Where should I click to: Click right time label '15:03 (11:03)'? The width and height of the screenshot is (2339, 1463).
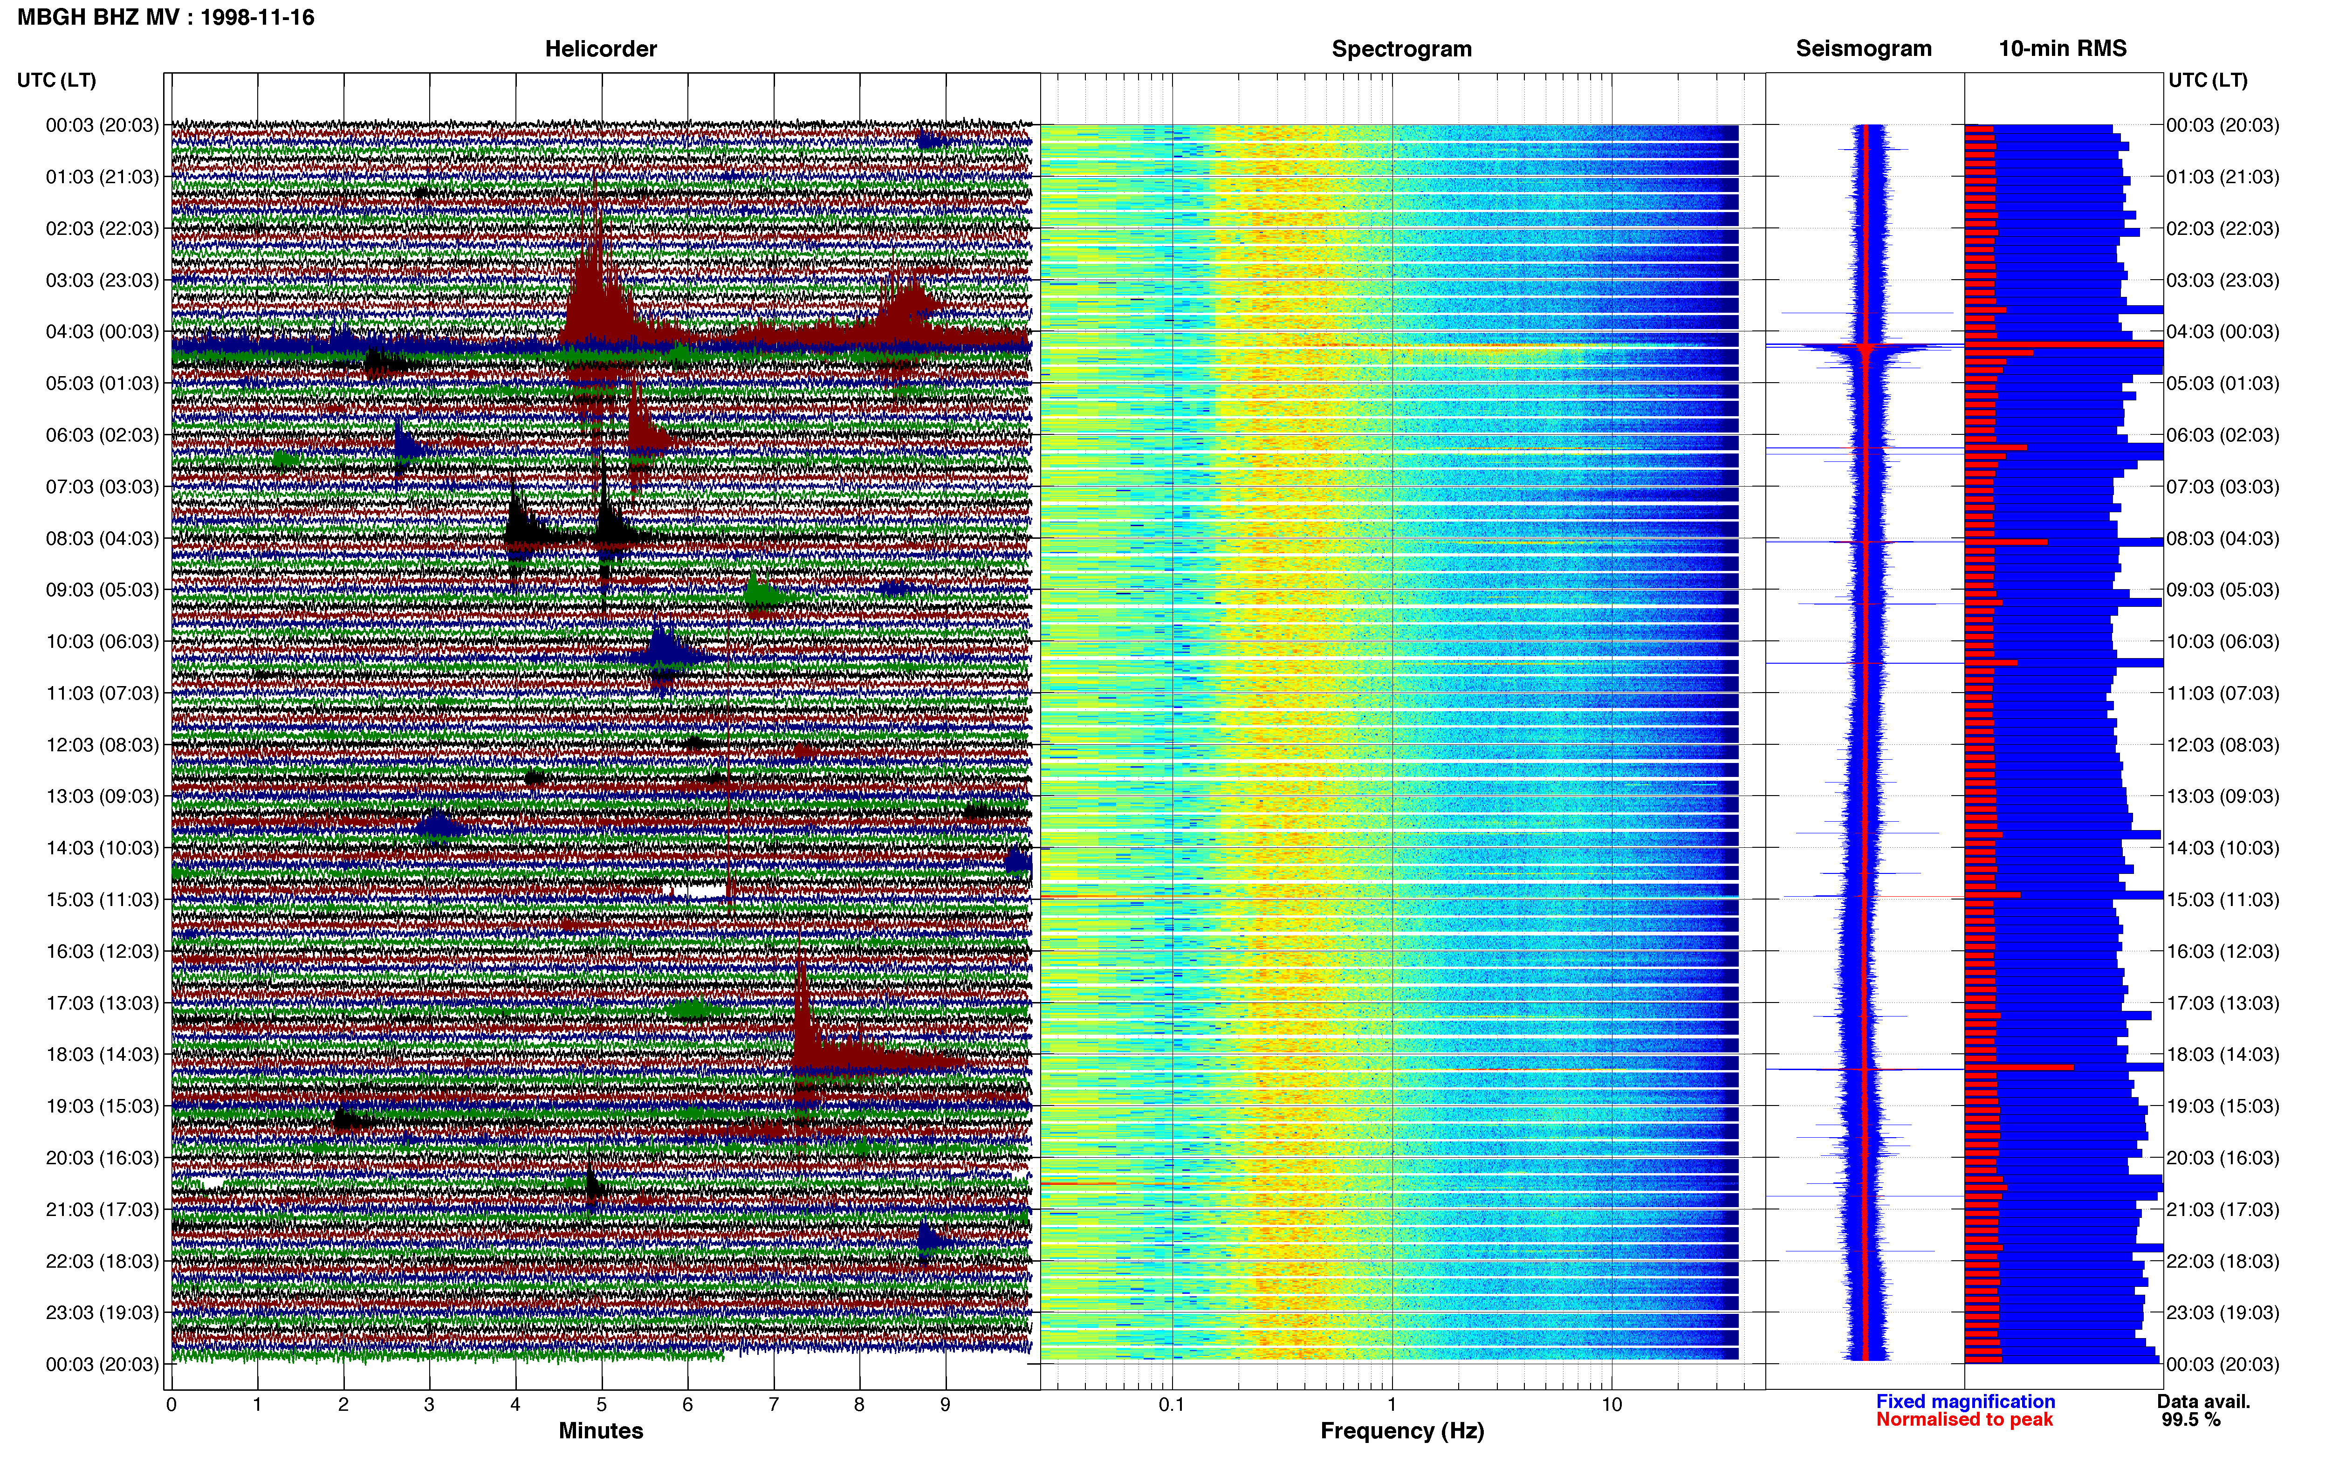(2223, 900)
